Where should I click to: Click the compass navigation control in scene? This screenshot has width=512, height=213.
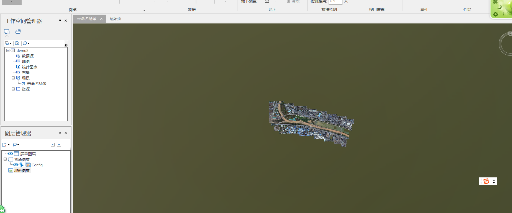coord(505,44)
